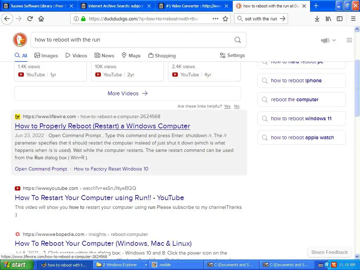Open the DuckDuckGo side menu
Viewport: 360px width, 270px height.
pos(349,40)
